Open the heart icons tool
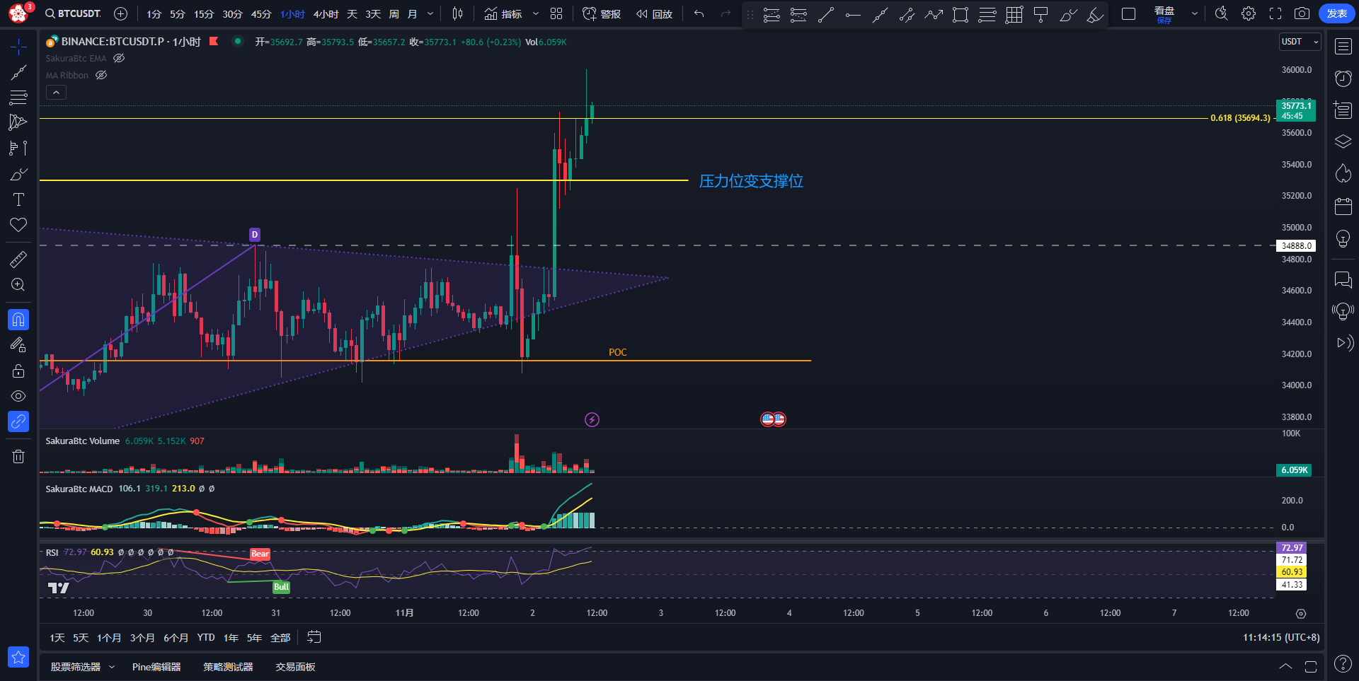 click(18, 225)
